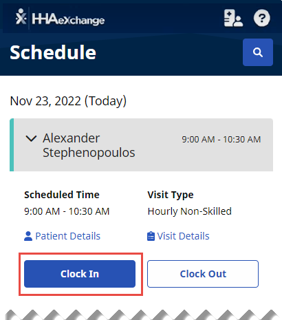Open help via the question mark icon
The width and height of the screenshot is (282, 320).
pyautogui.click(x=262, y=18)
